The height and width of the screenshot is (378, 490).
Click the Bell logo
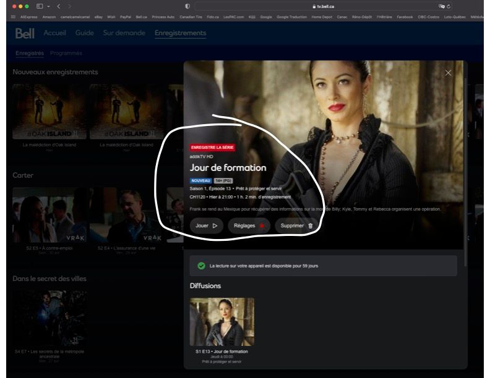point(25,33)
